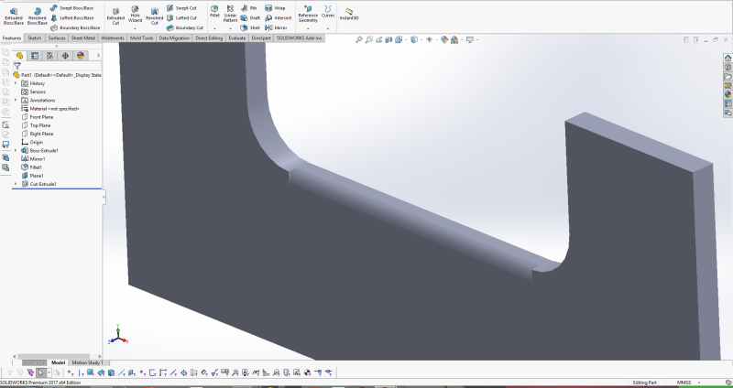Image resolution: width=733 pixels, height=388 pixels.
Task: Open Appearances in the task pane
Action: (x=728, y=95)
